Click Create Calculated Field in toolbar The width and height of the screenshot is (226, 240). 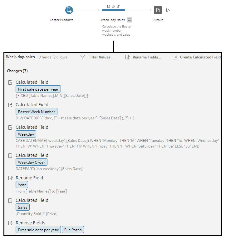pyautogui.click(x=197, y=57)
